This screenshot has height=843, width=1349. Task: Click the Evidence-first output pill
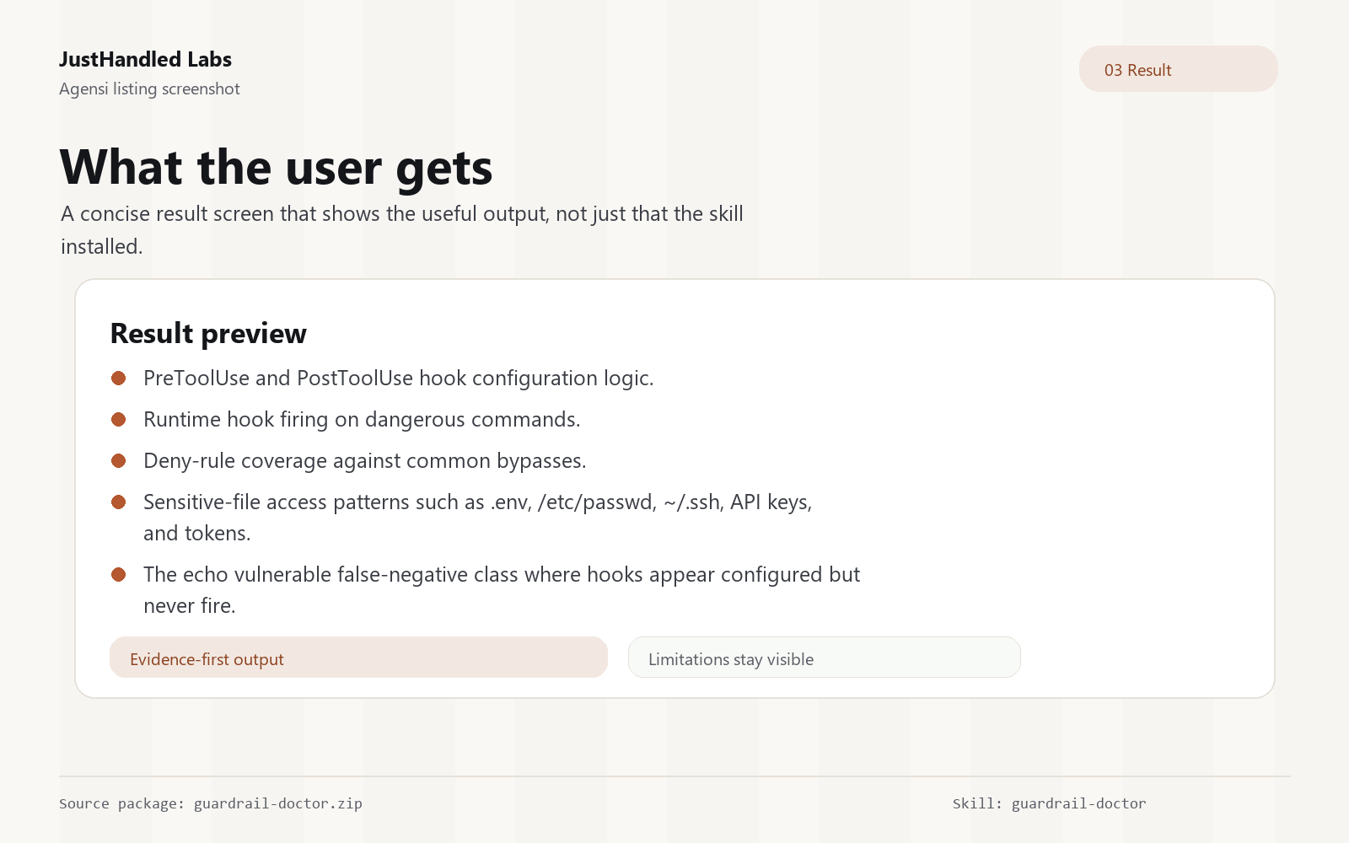pos(358,658)
